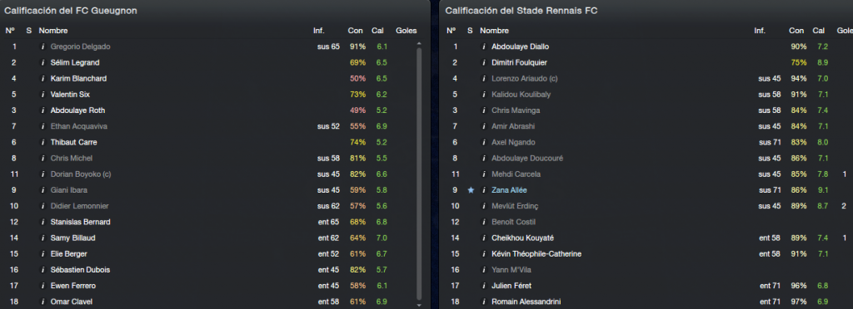853x309 pixels.
Task: Select Mevlüt Erdinç row
Action: click(x=646, y=206)
